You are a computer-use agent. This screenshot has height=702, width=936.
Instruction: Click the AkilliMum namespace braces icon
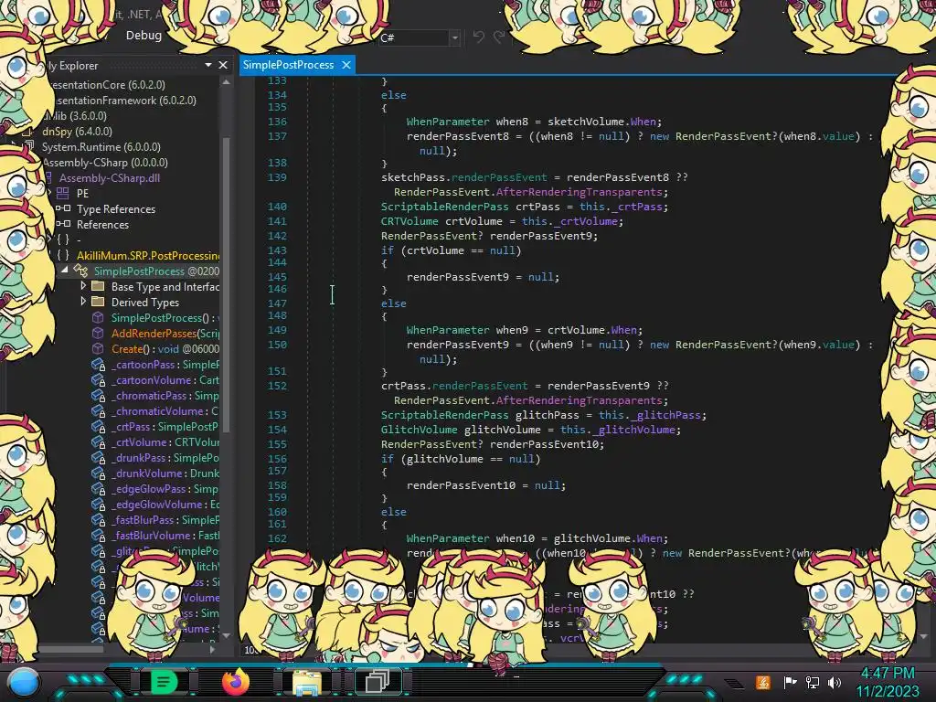pos(63,255)
